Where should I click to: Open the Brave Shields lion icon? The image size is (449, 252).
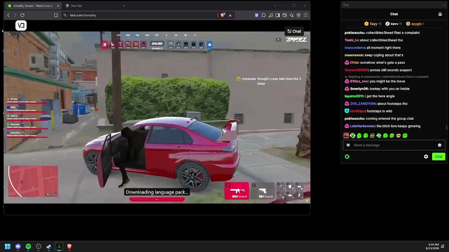pyautogui.click(x=222, y=15)
